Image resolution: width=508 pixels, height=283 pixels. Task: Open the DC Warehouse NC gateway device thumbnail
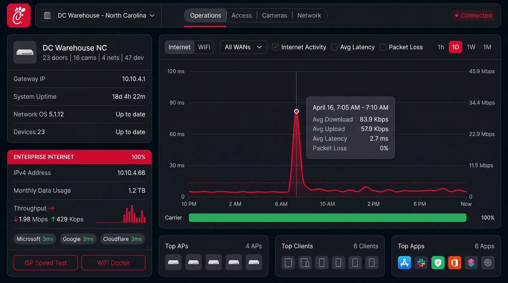[x=25, y=52]
